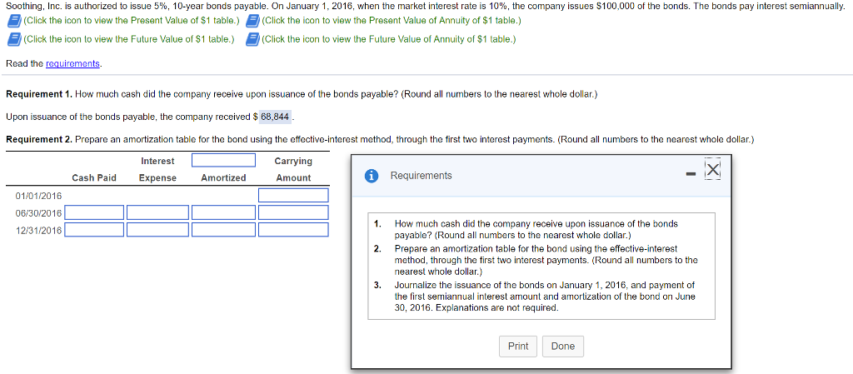Click the 68,844 answer value

point(275,117)
